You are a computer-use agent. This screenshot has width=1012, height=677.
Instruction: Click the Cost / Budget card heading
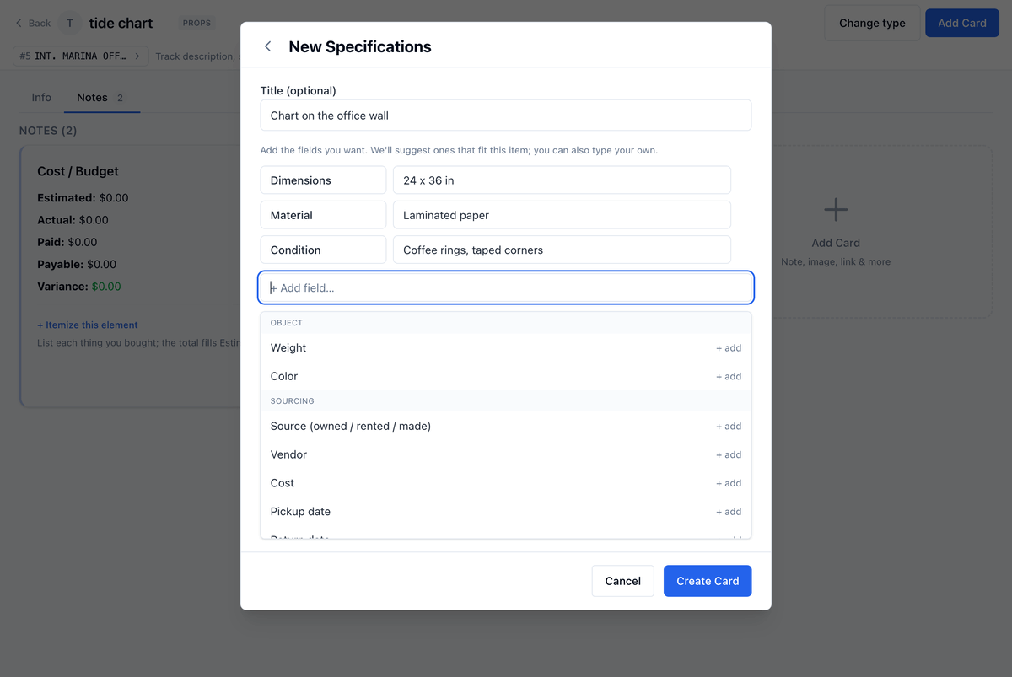coord(78,171)
